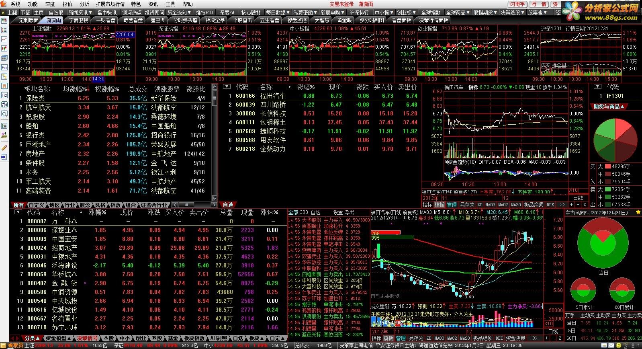Open 扩展市场行情 menu
The height and width of the screenshot is (349, 642).
tap(110, 4)
